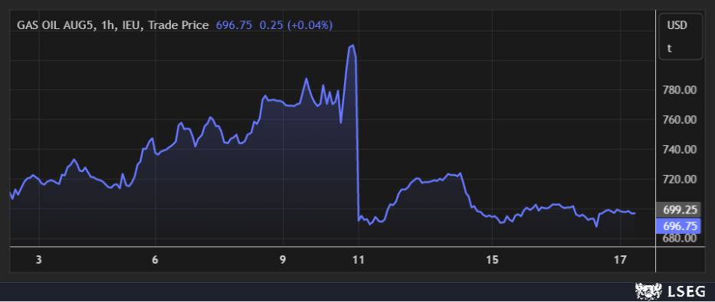Click date label 3 on time axis
The width and height of the screenshot is (715, 302).
coord(39,260)
